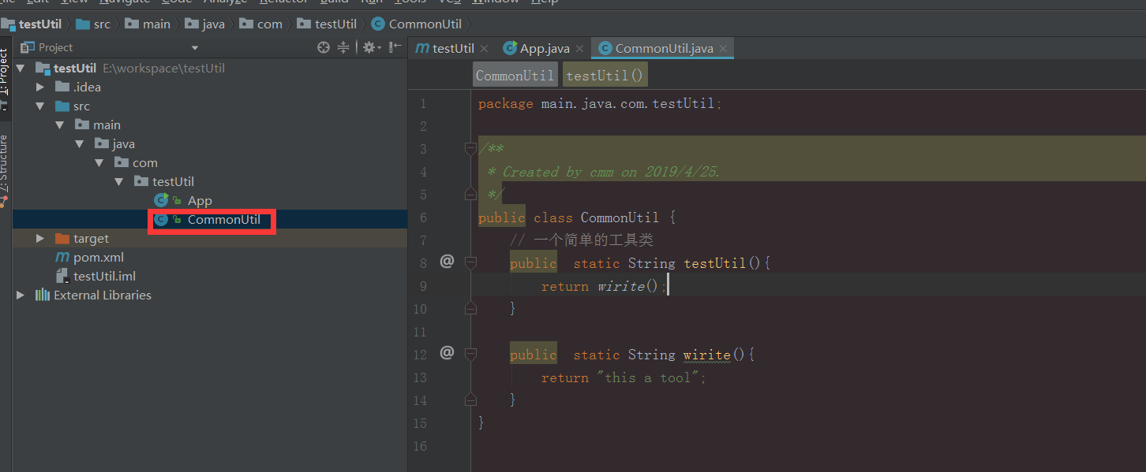Select CommonUtil class in project tree
1146x472 pixels.
pos(224,219)
